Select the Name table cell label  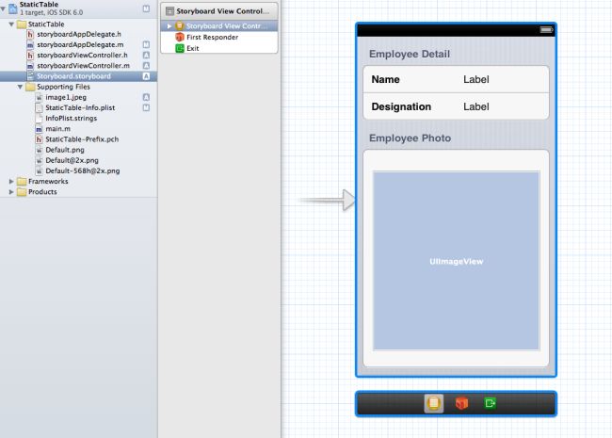pyautogui.click(x=385, y=79)
